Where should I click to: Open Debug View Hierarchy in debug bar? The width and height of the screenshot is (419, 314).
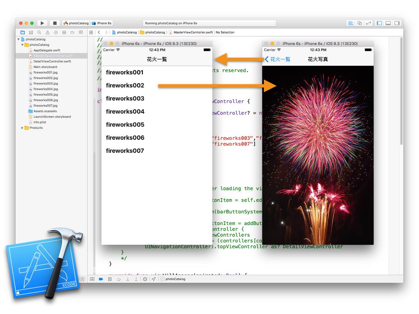point(145,279)
